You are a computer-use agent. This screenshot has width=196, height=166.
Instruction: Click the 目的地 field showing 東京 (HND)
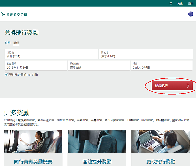pos(146,54)
